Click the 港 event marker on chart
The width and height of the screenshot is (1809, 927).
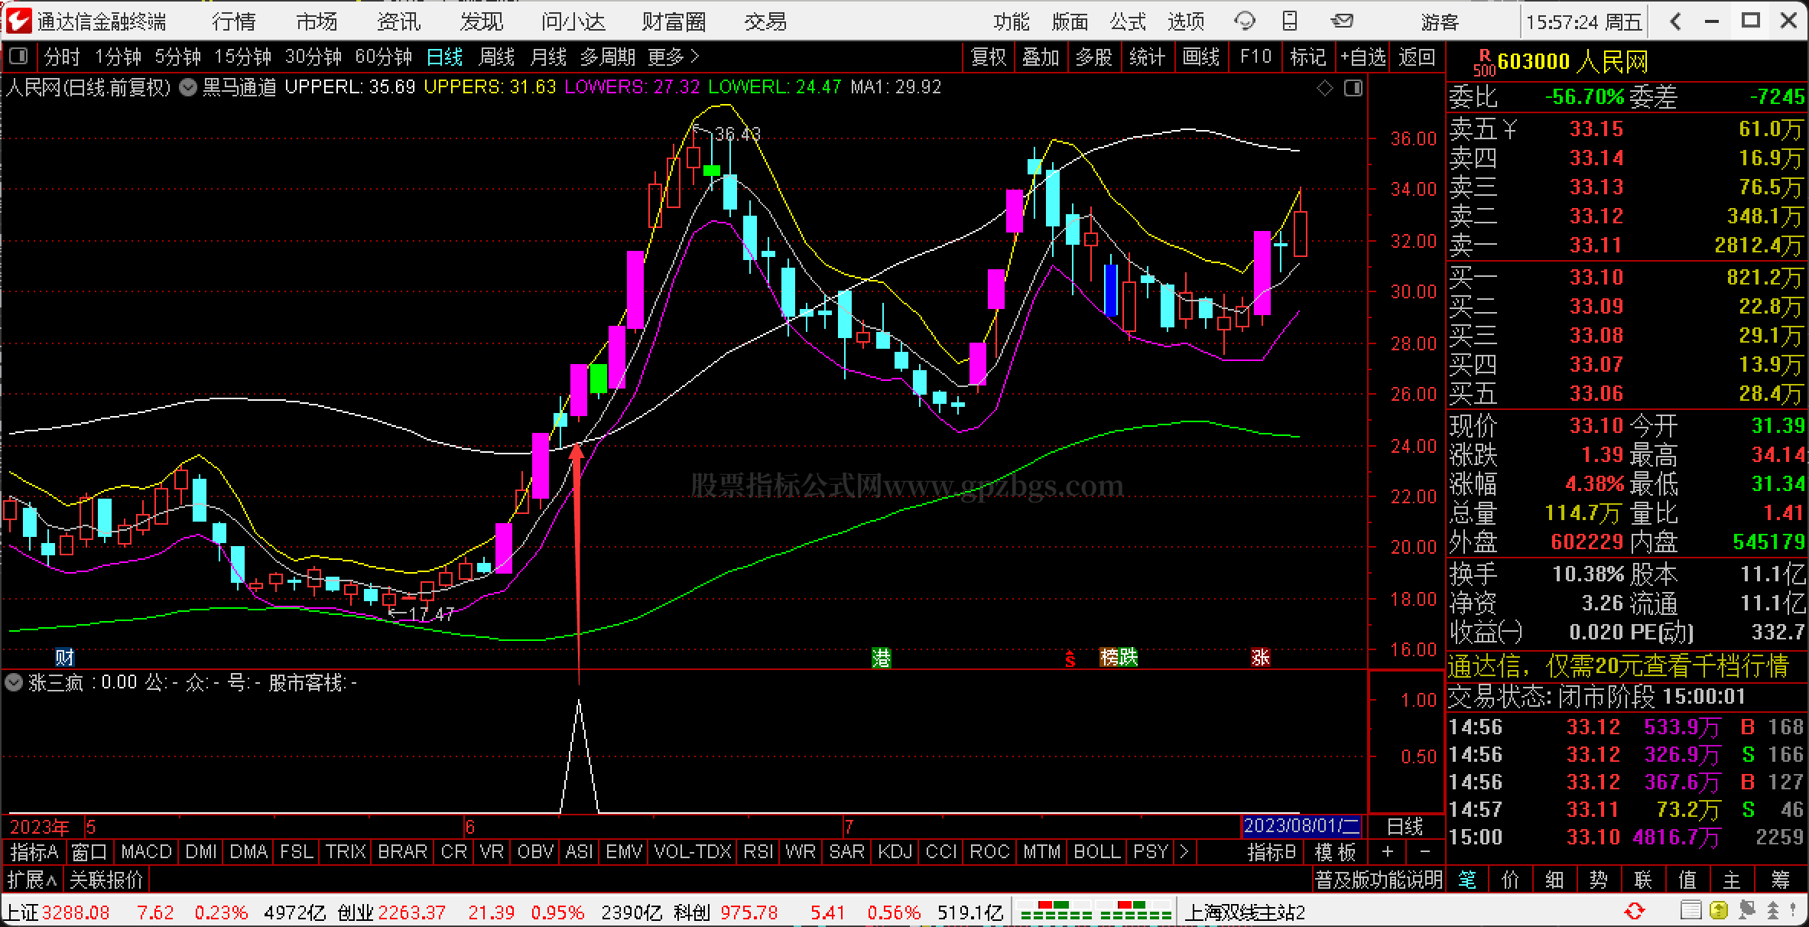point(882,657)
